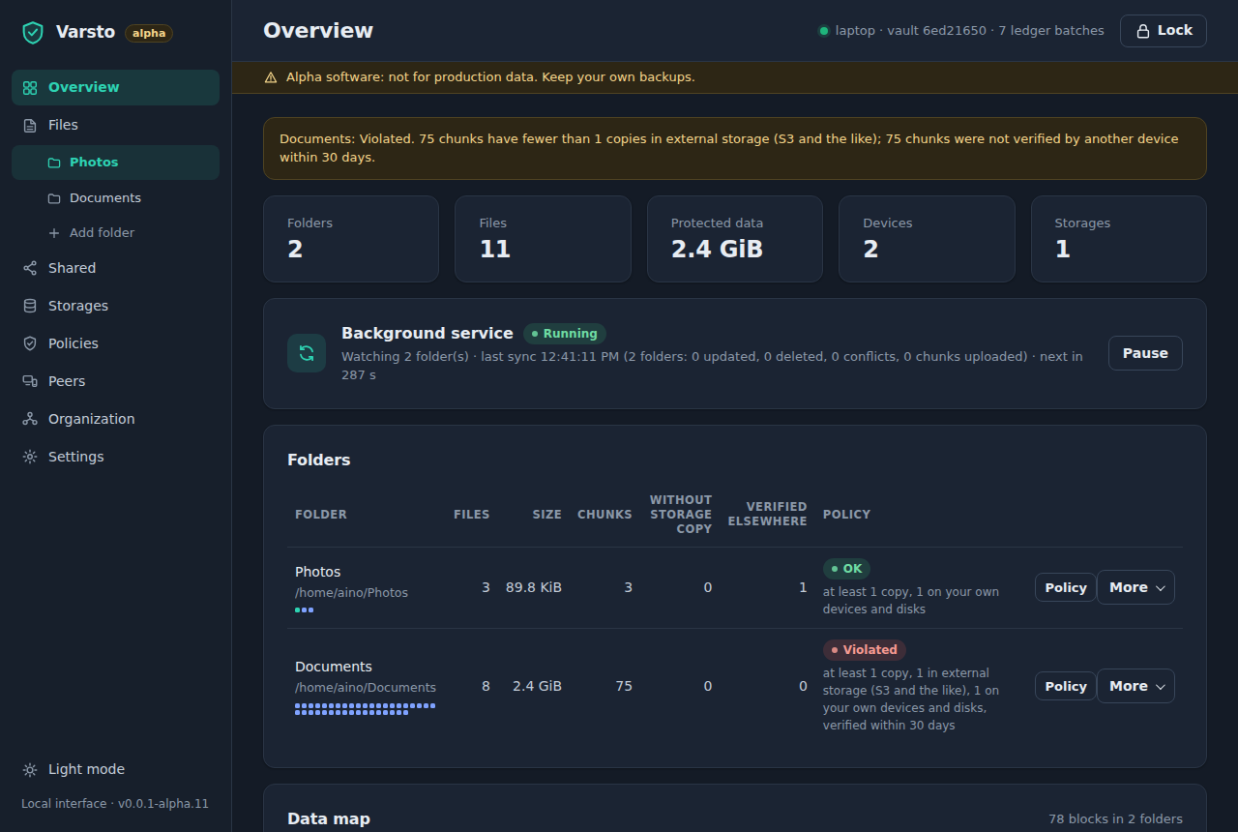Click the /home/aino/Documents path
This screenshot has height=832, width=1238.
point(366,688)
